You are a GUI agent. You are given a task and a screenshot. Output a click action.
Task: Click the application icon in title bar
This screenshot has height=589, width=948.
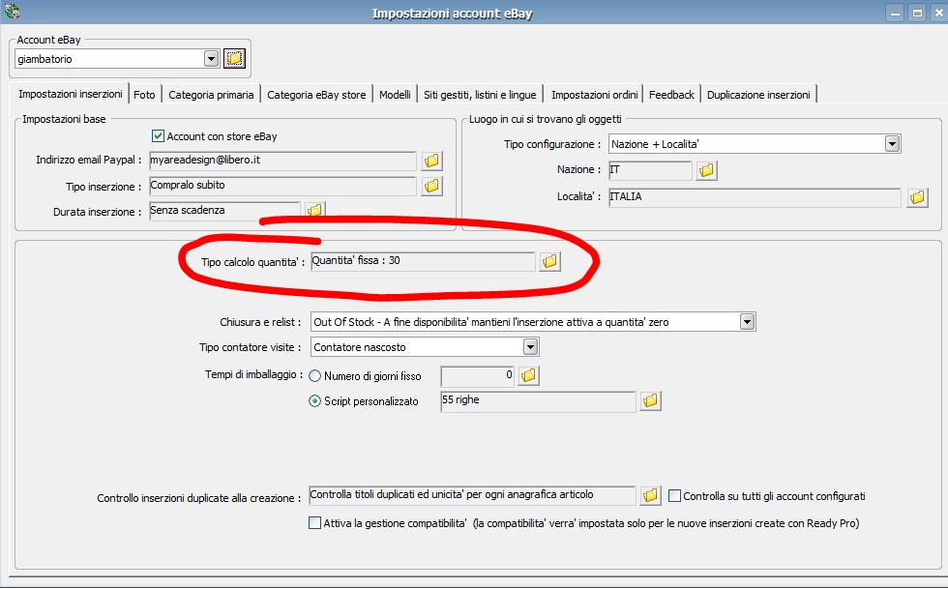[x=12, y=11]
